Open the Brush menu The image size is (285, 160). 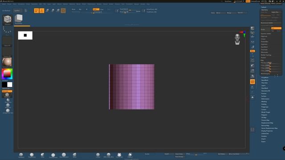coord(9,4)
